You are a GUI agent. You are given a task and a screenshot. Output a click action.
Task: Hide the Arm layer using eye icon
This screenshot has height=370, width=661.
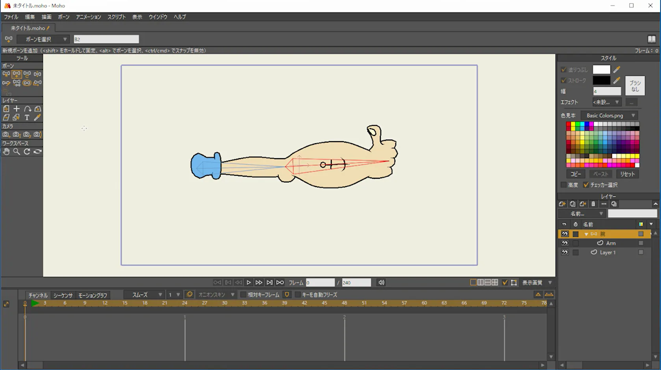point(565,243)
